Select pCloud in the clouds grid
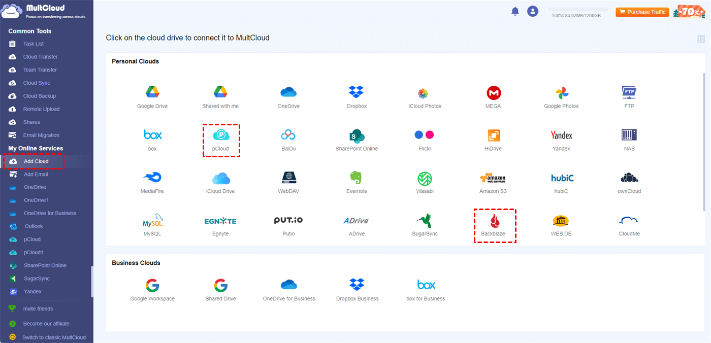The image size is (711, 343). point(221,140)
